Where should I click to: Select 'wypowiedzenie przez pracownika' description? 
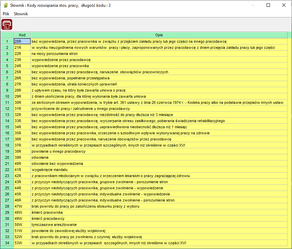(159, 66)
